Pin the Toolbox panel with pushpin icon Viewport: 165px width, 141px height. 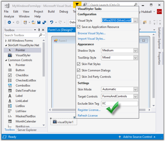tap(39, 30)
